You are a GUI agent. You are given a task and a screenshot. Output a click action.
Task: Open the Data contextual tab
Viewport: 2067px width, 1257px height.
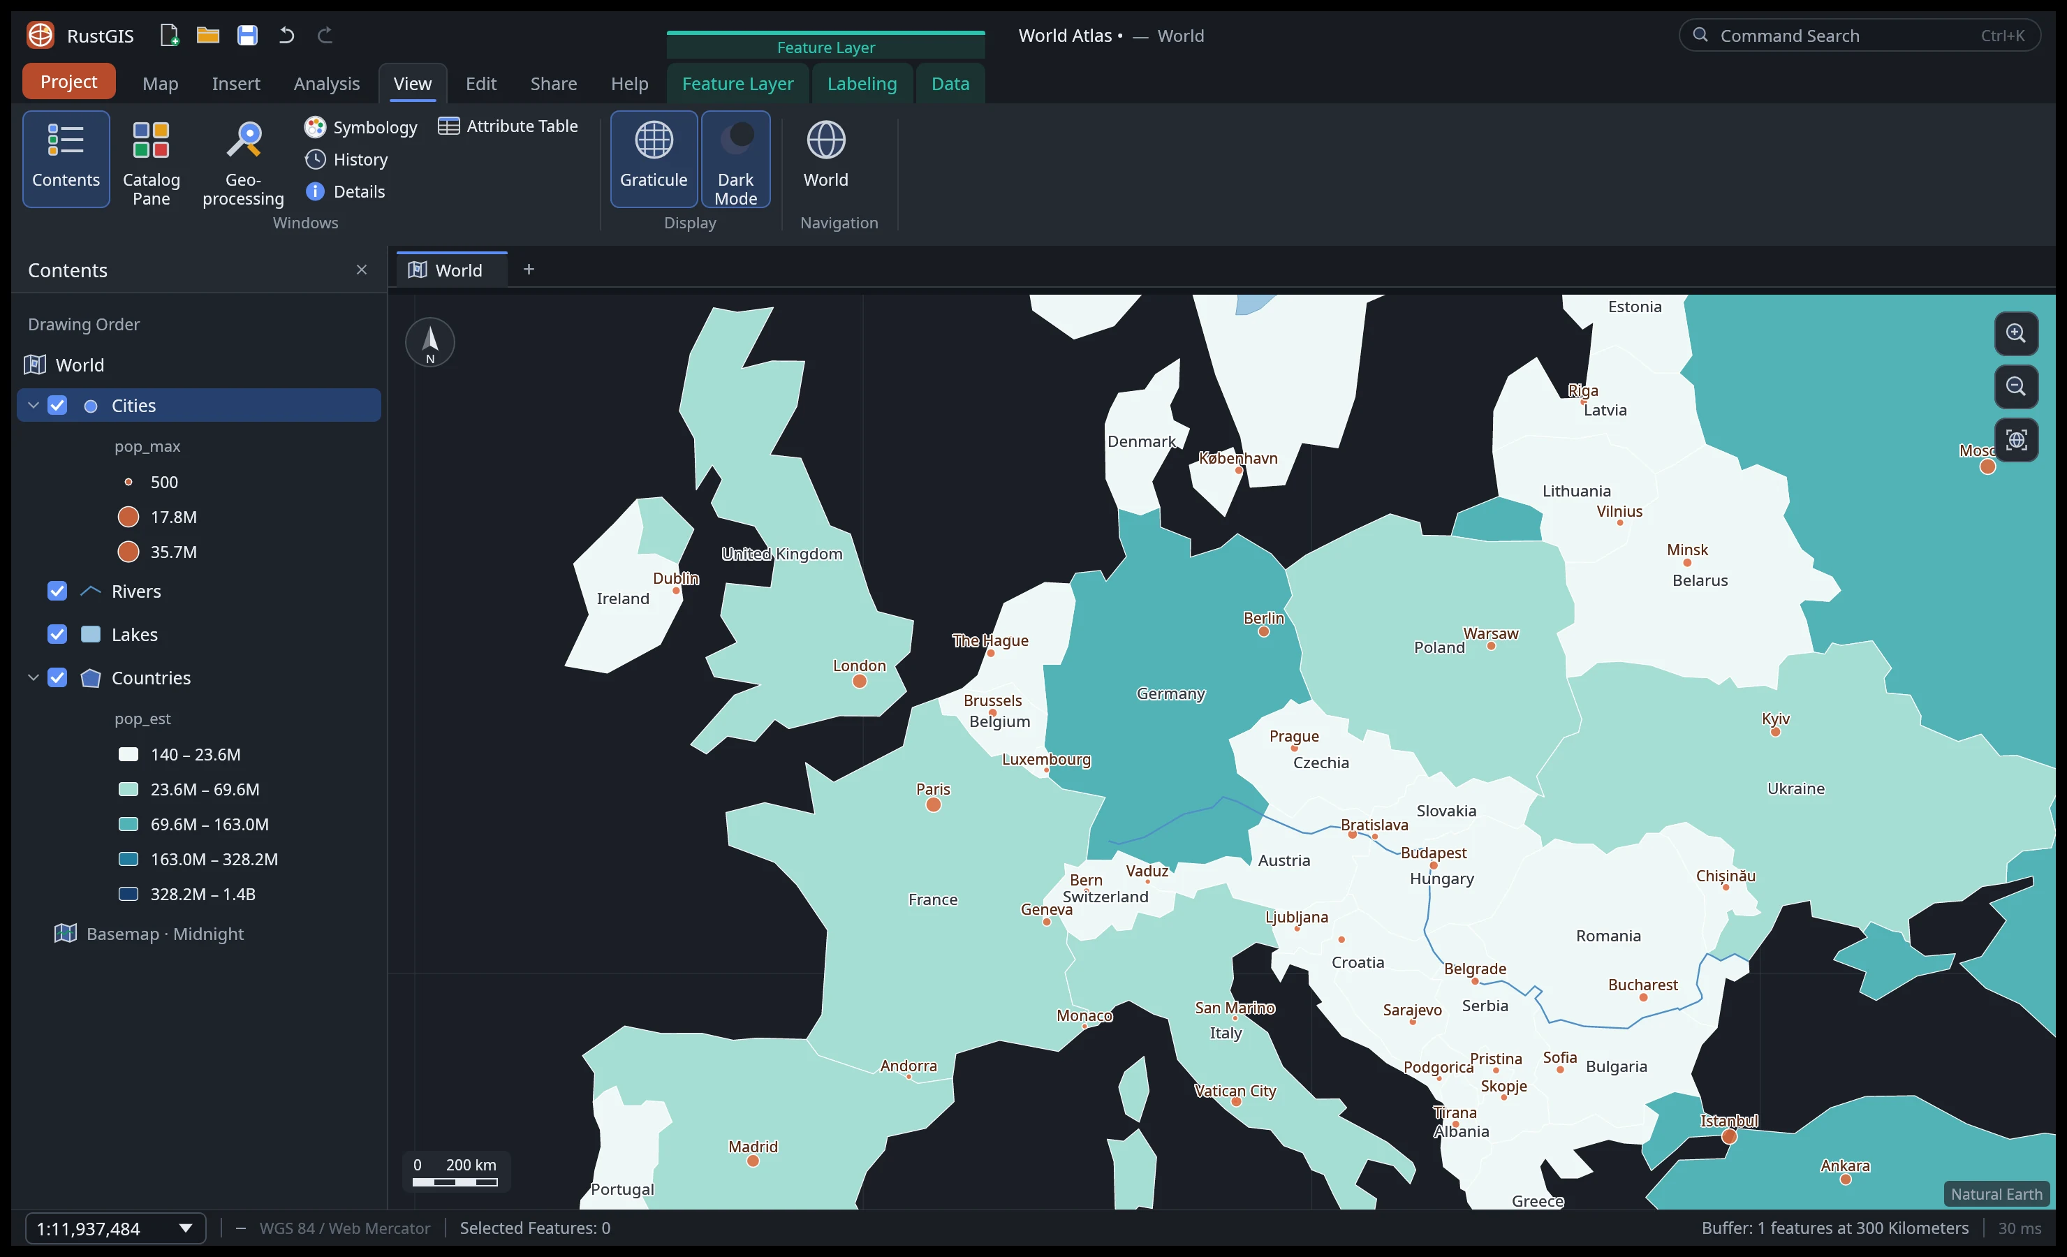coord(950,83)
